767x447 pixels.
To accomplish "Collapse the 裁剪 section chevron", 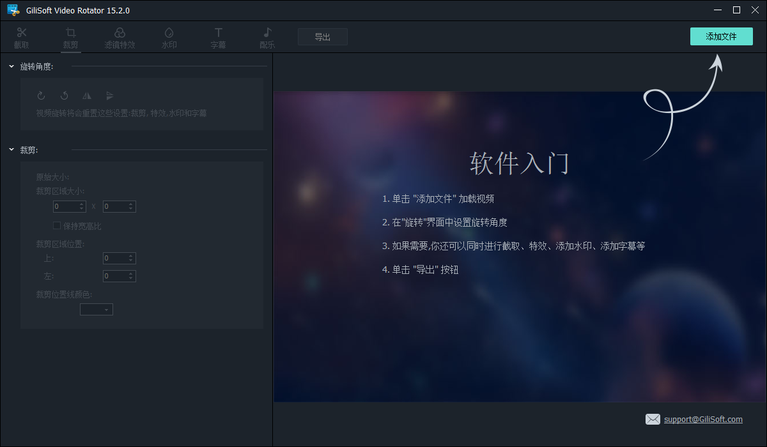I will pyautogui.click(x=12, y=149).
